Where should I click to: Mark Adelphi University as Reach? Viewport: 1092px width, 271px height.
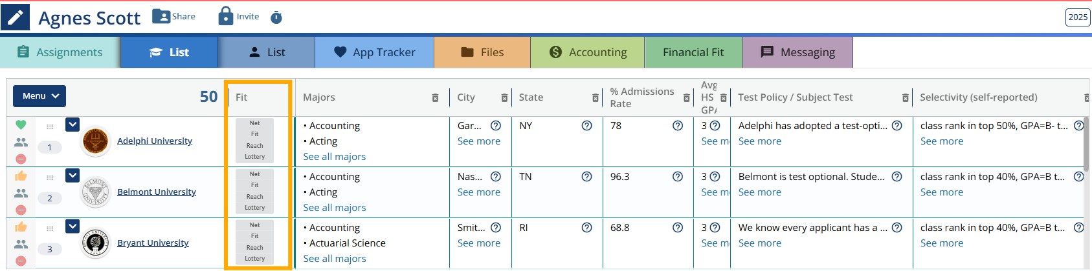[254, 146]
